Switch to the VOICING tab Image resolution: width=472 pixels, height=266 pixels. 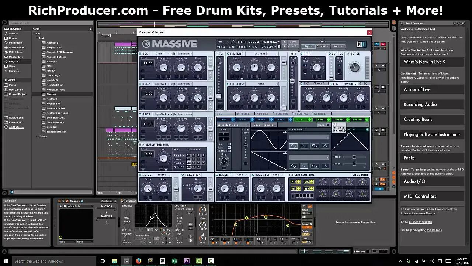pyautogui.click(x=282, y=114)
